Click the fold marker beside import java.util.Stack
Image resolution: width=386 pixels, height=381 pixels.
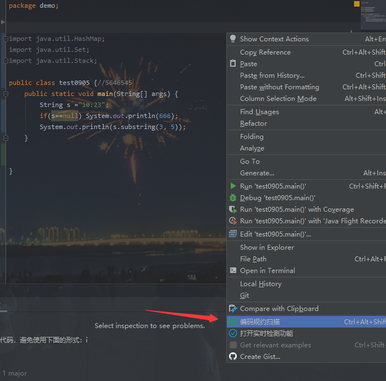[6, 61]
